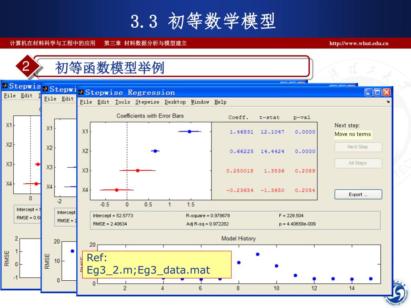Click the p = 4.40658e-009 text
The height and width of the screenshot is (308, 411).
click(297, 224)
